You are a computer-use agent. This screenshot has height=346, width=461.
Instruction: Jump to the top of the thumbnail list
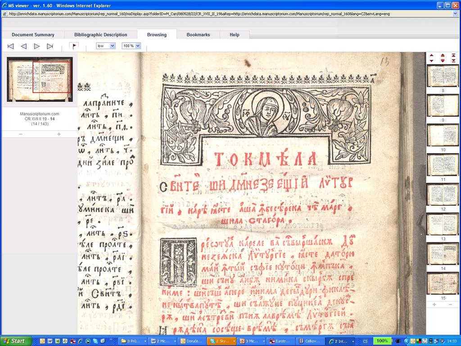(454, 55)
